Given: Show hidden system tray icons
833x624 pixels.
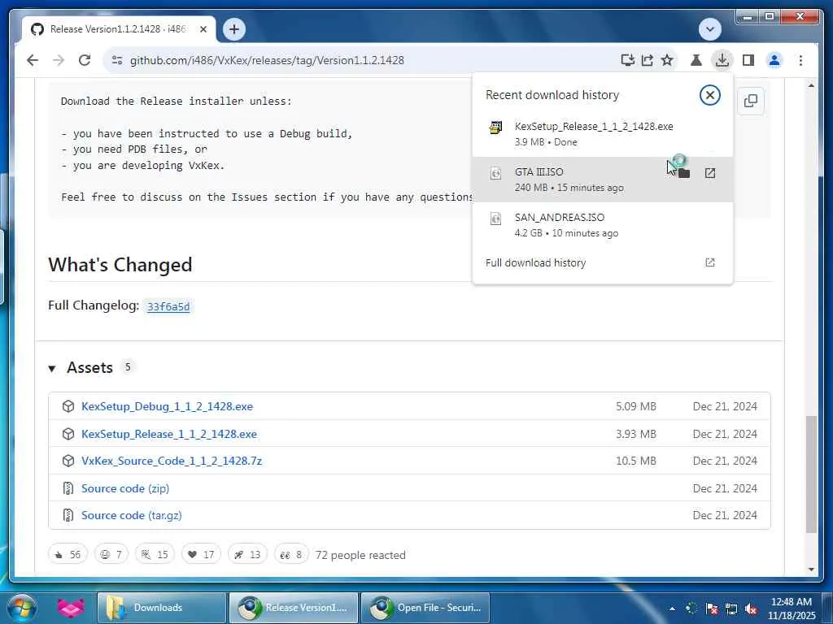Looking at the screenshot, I should (672, 609).
